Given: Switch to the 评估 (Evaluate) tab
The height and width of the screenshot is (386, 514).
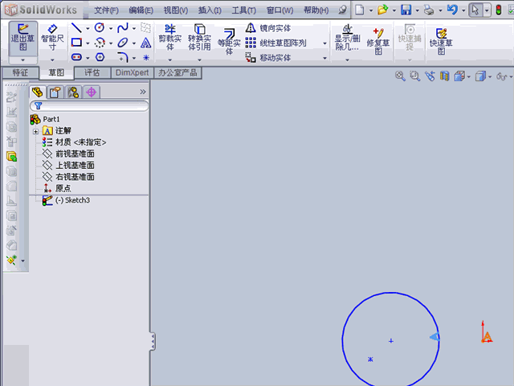Looking at the screenshot, I should point(92,72).
